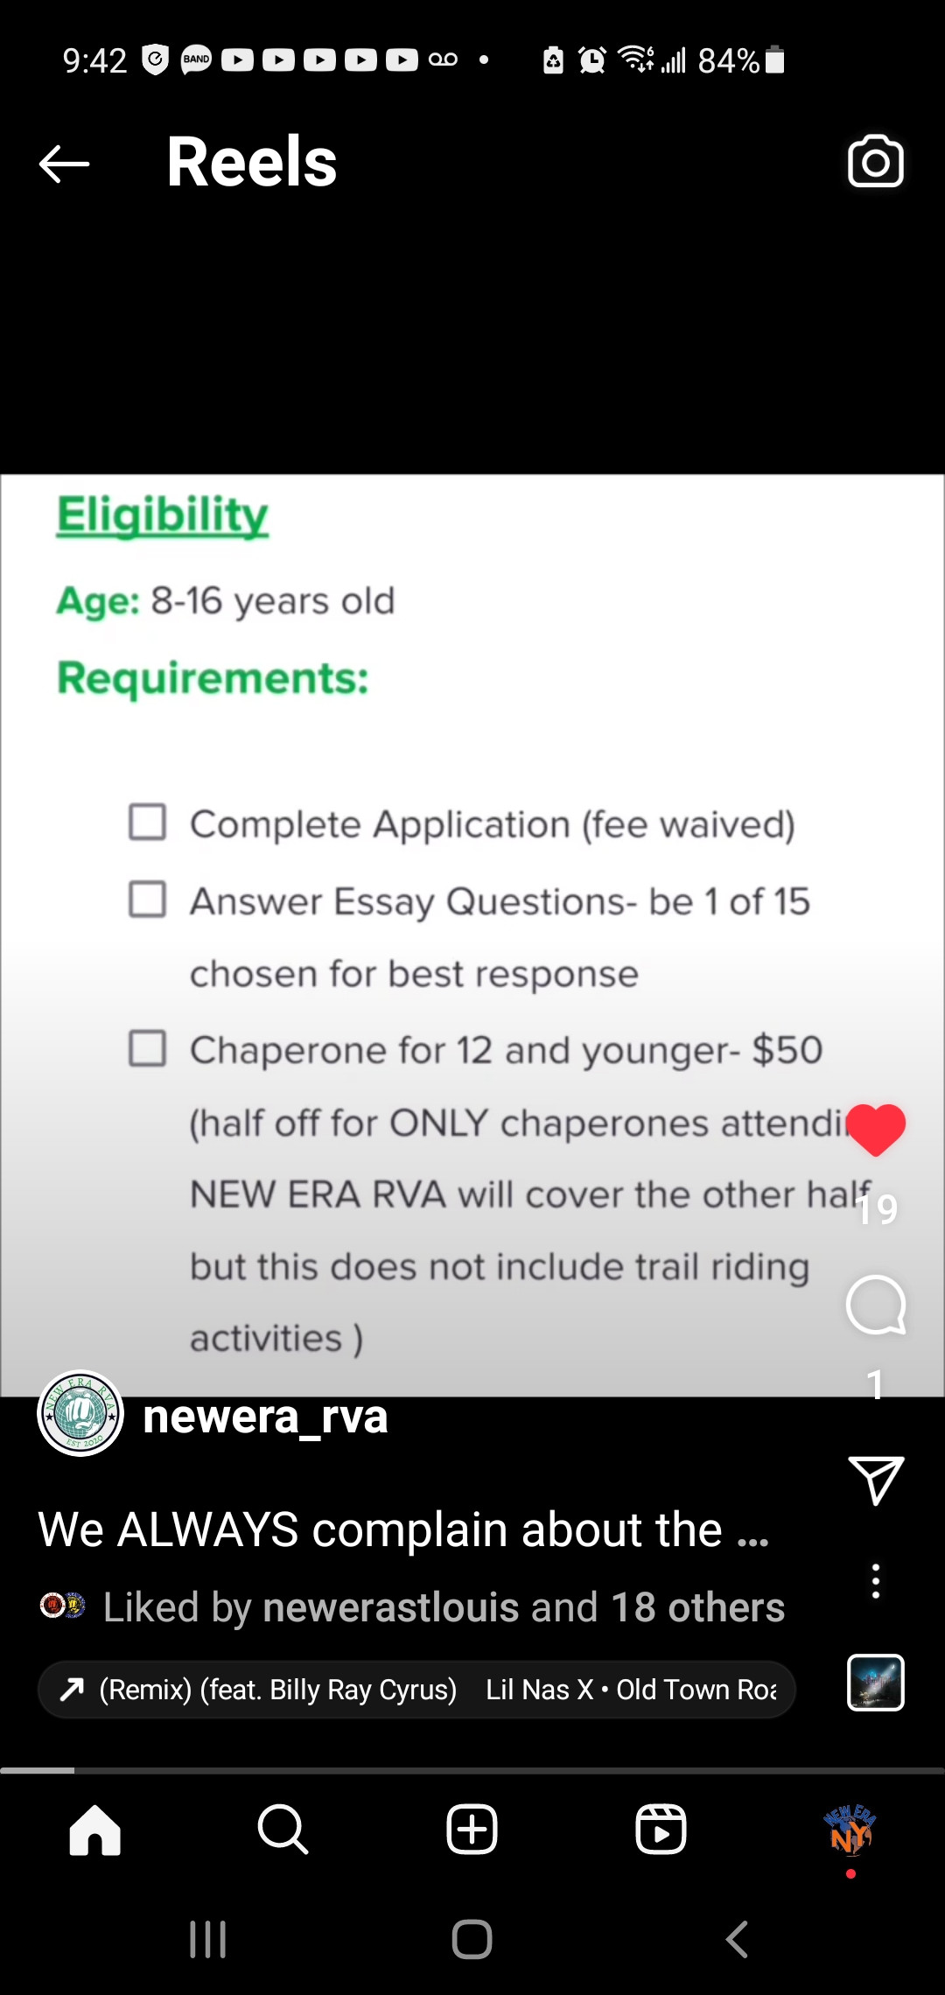
Task: Tap the newera_rva username
Action: (x=265, y=1417)
